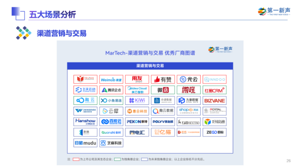303x168 pixels.
Task: Select the POLYV 保利威 logo
Action: click(163, 122)
